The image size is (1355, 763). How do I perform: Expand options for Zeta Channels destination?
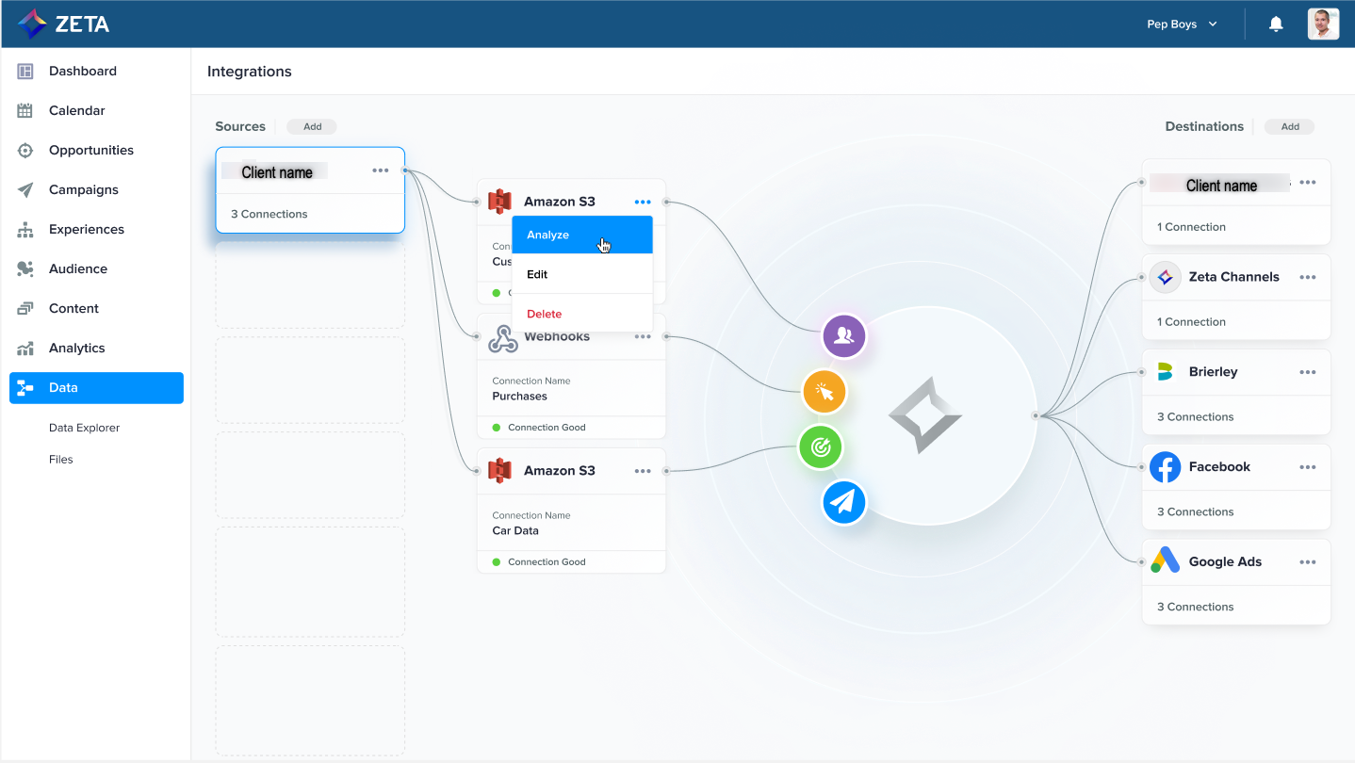point(1307,277)
